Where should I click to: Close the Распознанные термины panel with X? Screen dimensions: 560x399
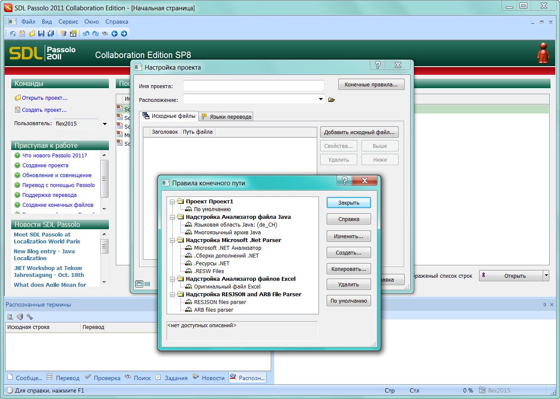click(552, 304)
